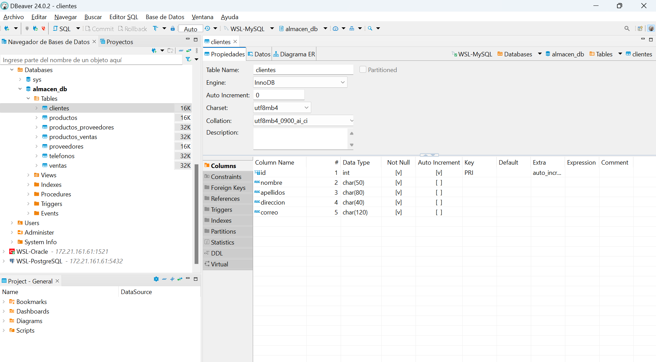Switch to the Datos tab
The image size is (656, 362).
point(259,54)
